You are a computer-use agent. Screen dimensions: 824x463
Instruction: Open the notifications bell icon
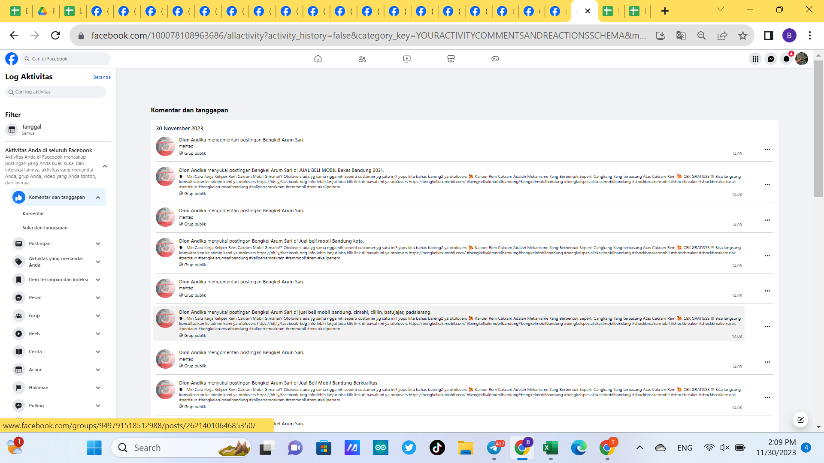(x=786, y=59)
